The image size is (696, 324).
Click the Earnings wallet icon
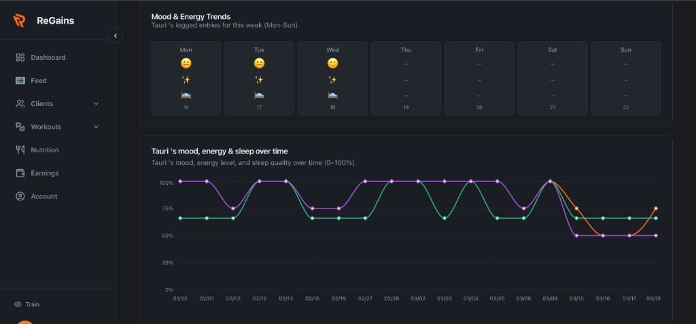[x=20, y=173]
